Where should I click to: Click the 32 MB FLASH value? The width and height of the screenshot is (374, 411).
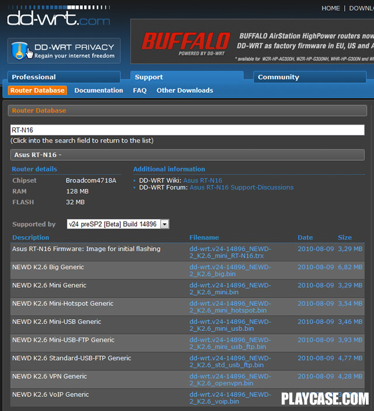75,202
